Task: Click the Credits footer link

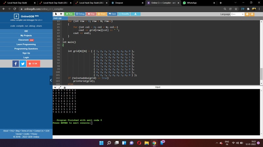Action: (x=26, y=134)
